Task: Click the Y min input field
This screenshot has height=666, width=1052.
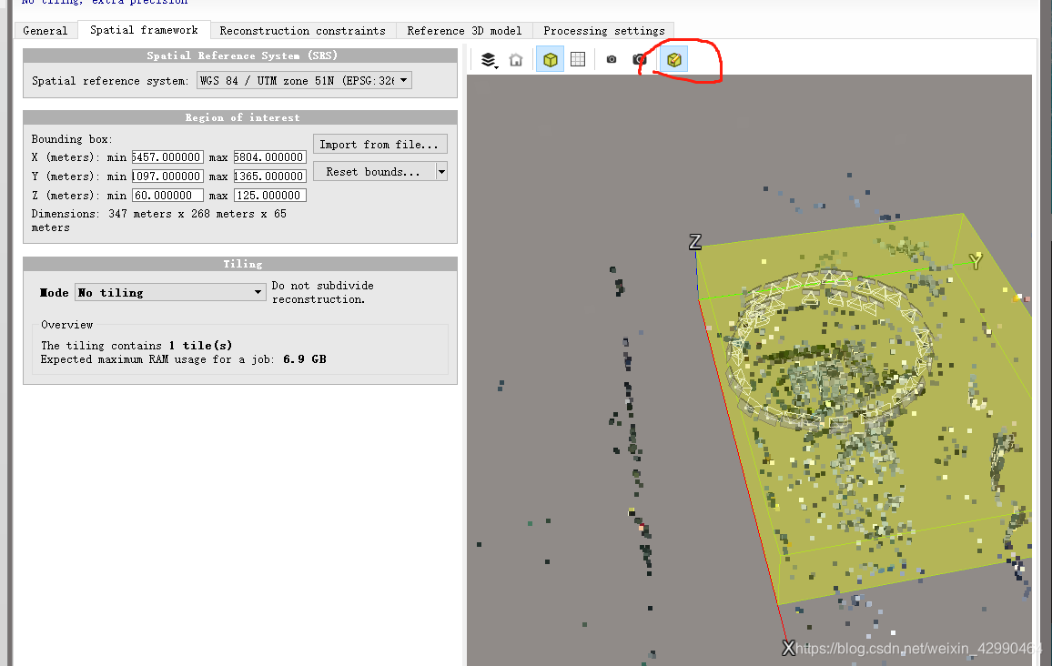Action: [167, 176]
